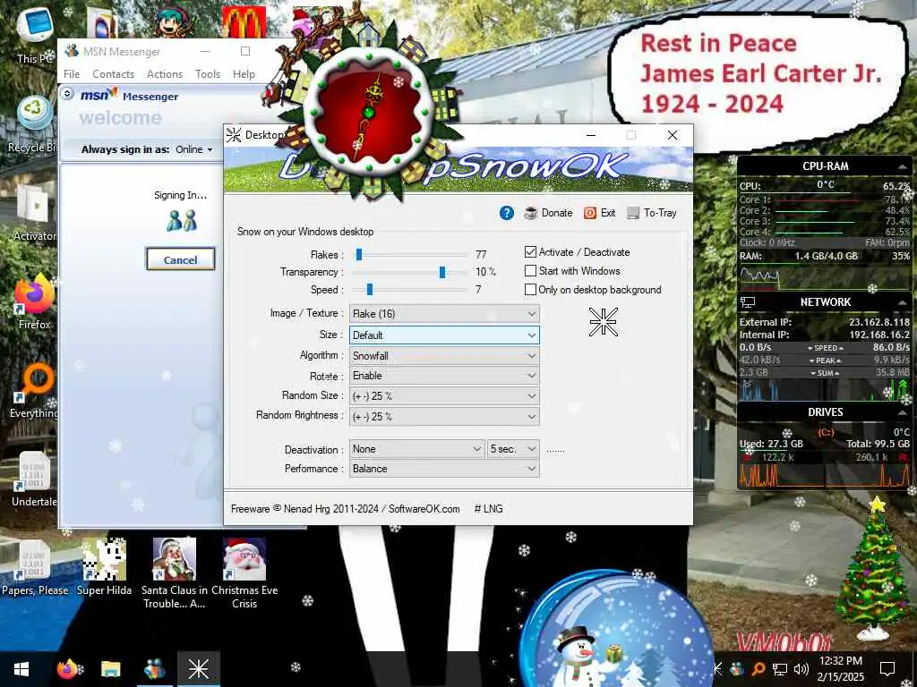Select the Firefox desktop shortcut
This screenshot has height=687, width=917.
pyautogui.click(x=35, y=302)
